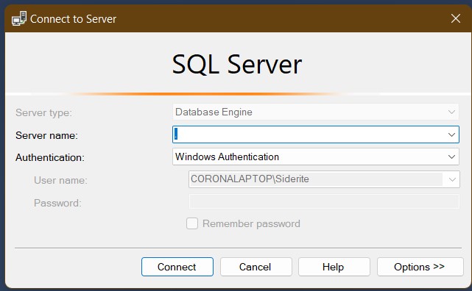Click the Server name label
Image resolution: width=472 pixels, height=291 pixels.
46,135
